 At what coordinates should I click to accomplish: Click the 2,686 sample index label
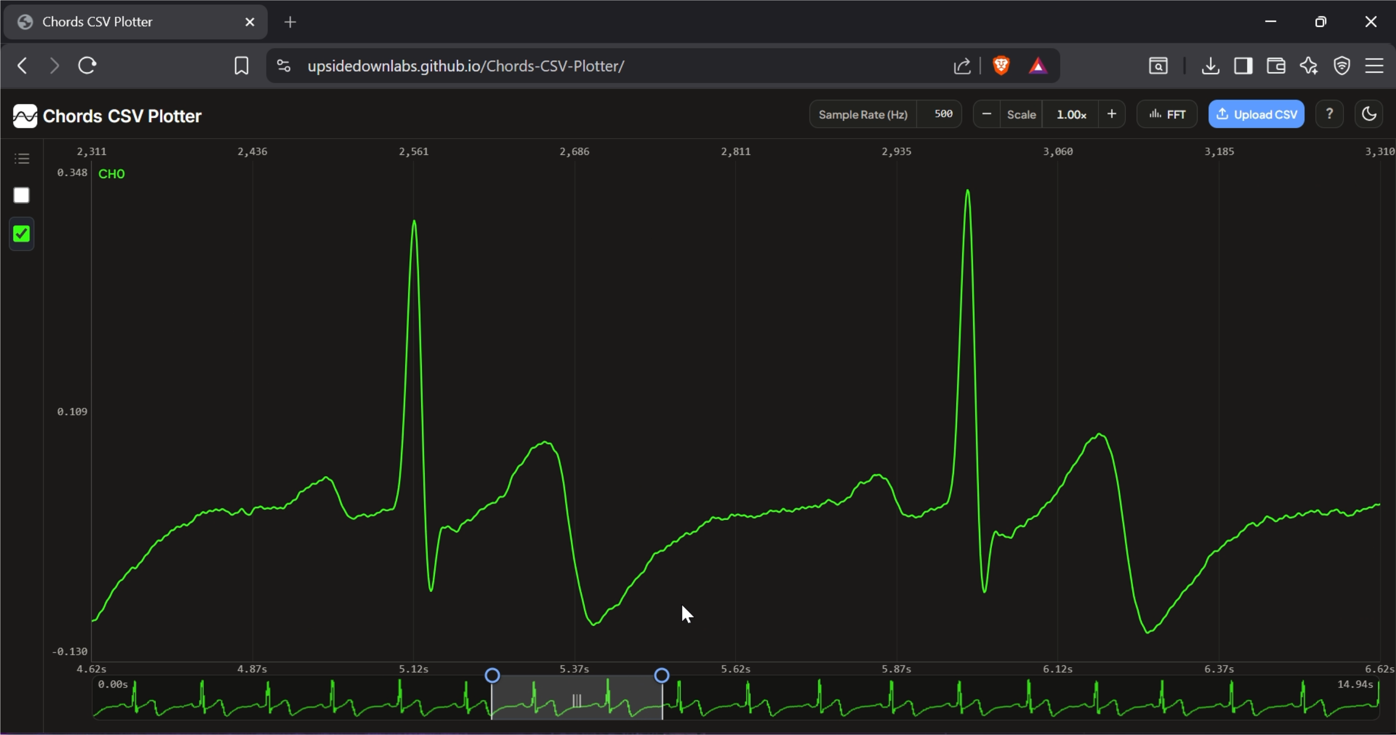pos(574,151)
